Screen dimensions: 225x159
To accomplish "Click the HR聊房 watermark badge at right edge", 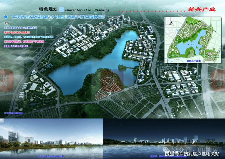I will (218, 80).
